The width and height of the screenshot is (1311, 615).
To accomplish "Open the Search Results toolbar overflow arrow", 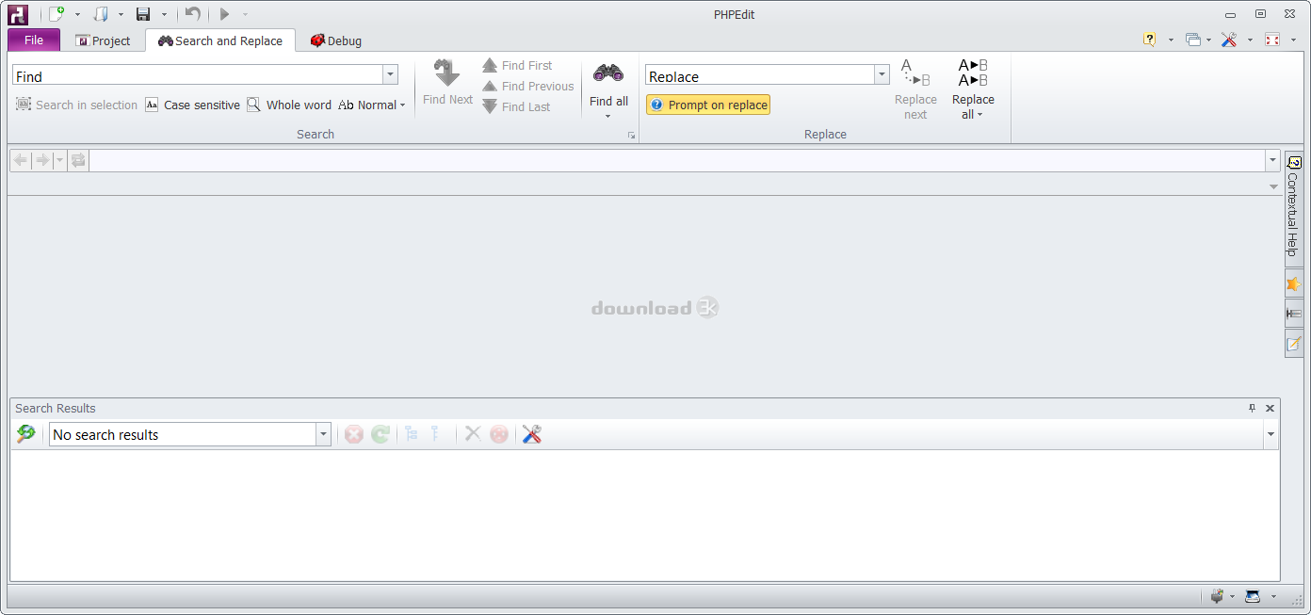I will pyautogui.click(x=1271, y=434).
